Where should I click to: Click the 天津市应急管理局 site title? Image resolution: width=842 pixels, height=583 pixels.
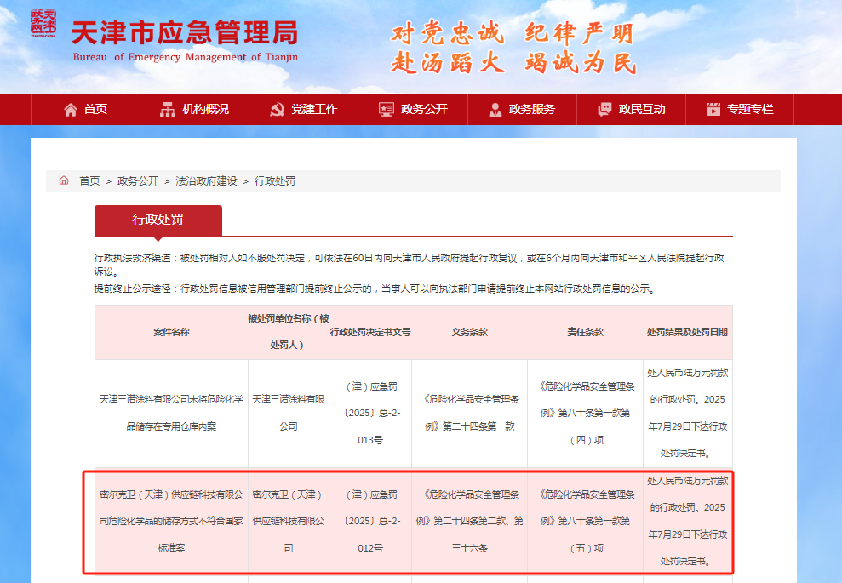tap(185, 33)
